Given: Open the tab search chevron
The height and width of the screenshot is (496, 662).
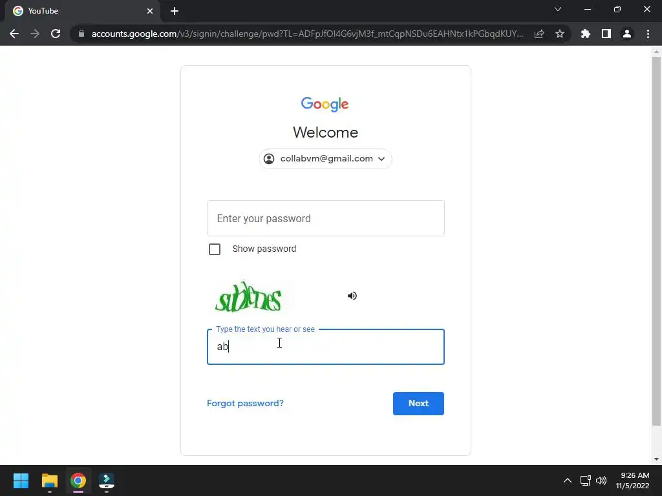Looking at the screenshot, I should click(x=558, y=9).
